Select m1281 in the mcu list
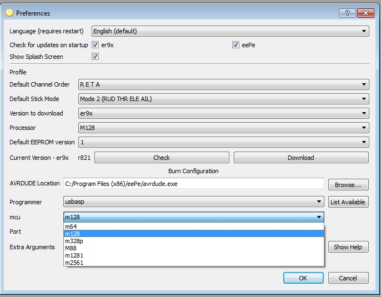Image resolution: width=381 pixels, height=297 pixels. click(x=194, y=255)
